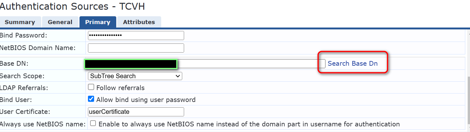470x132 pixels.
Task: Select the Primary tab
Action: coord(98,22)
